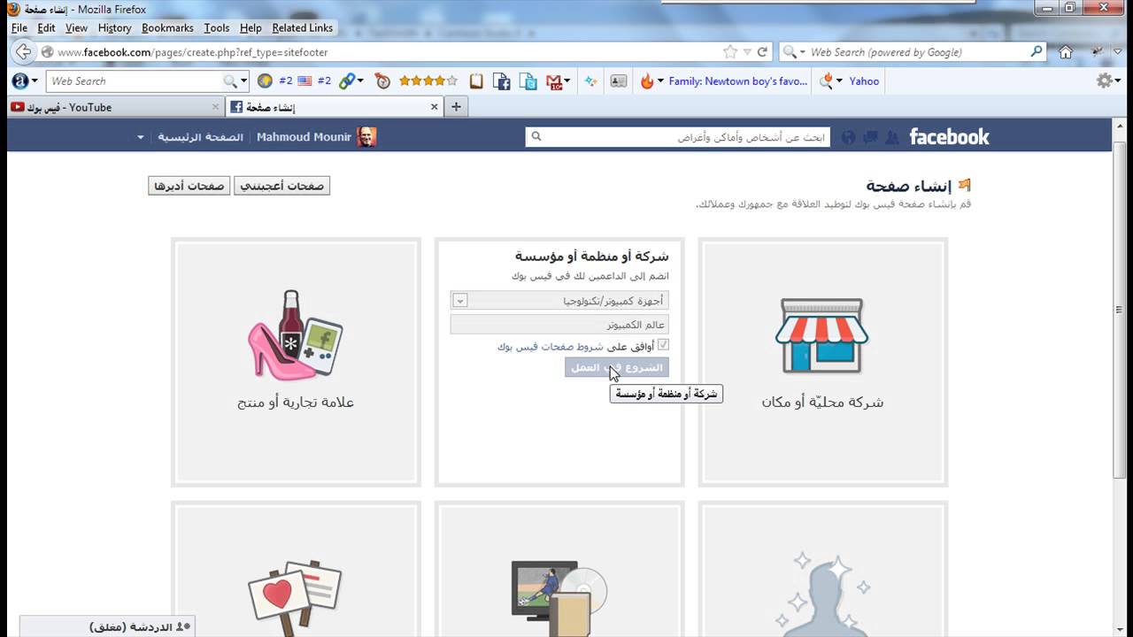Open the File menu

19,27
